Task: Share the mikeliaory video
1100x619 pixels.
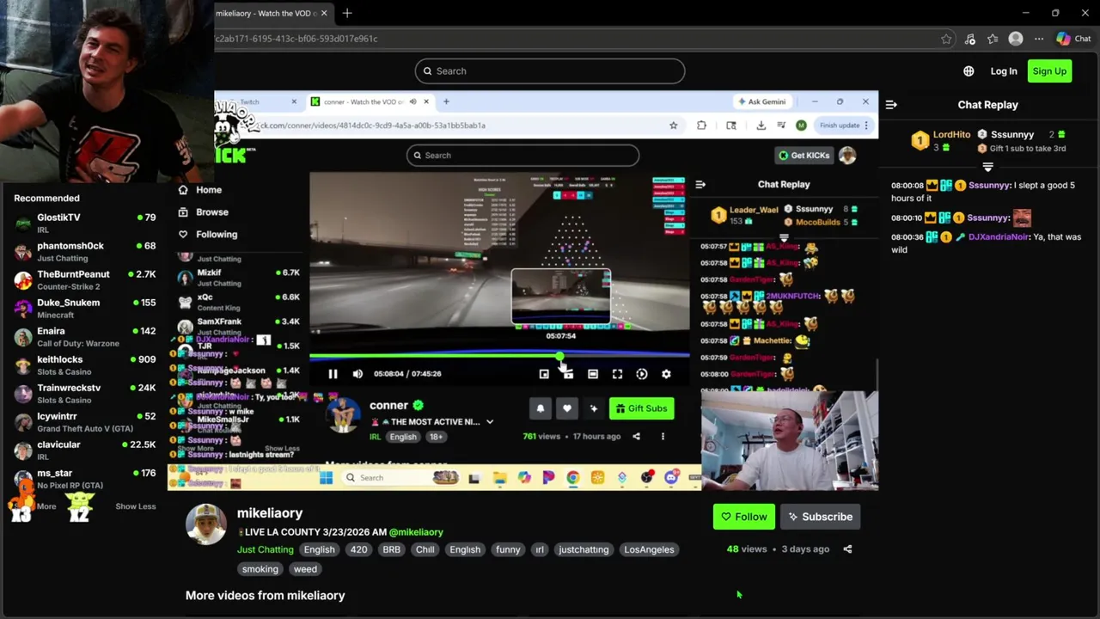Action: pos(847,549)
